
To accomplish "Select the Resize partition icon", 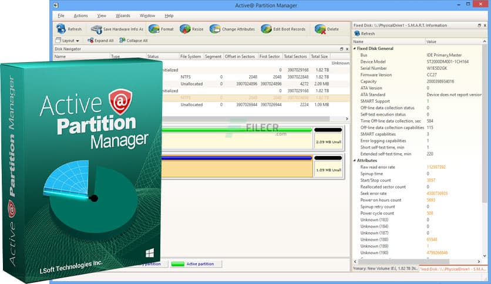I will point(185,29).
